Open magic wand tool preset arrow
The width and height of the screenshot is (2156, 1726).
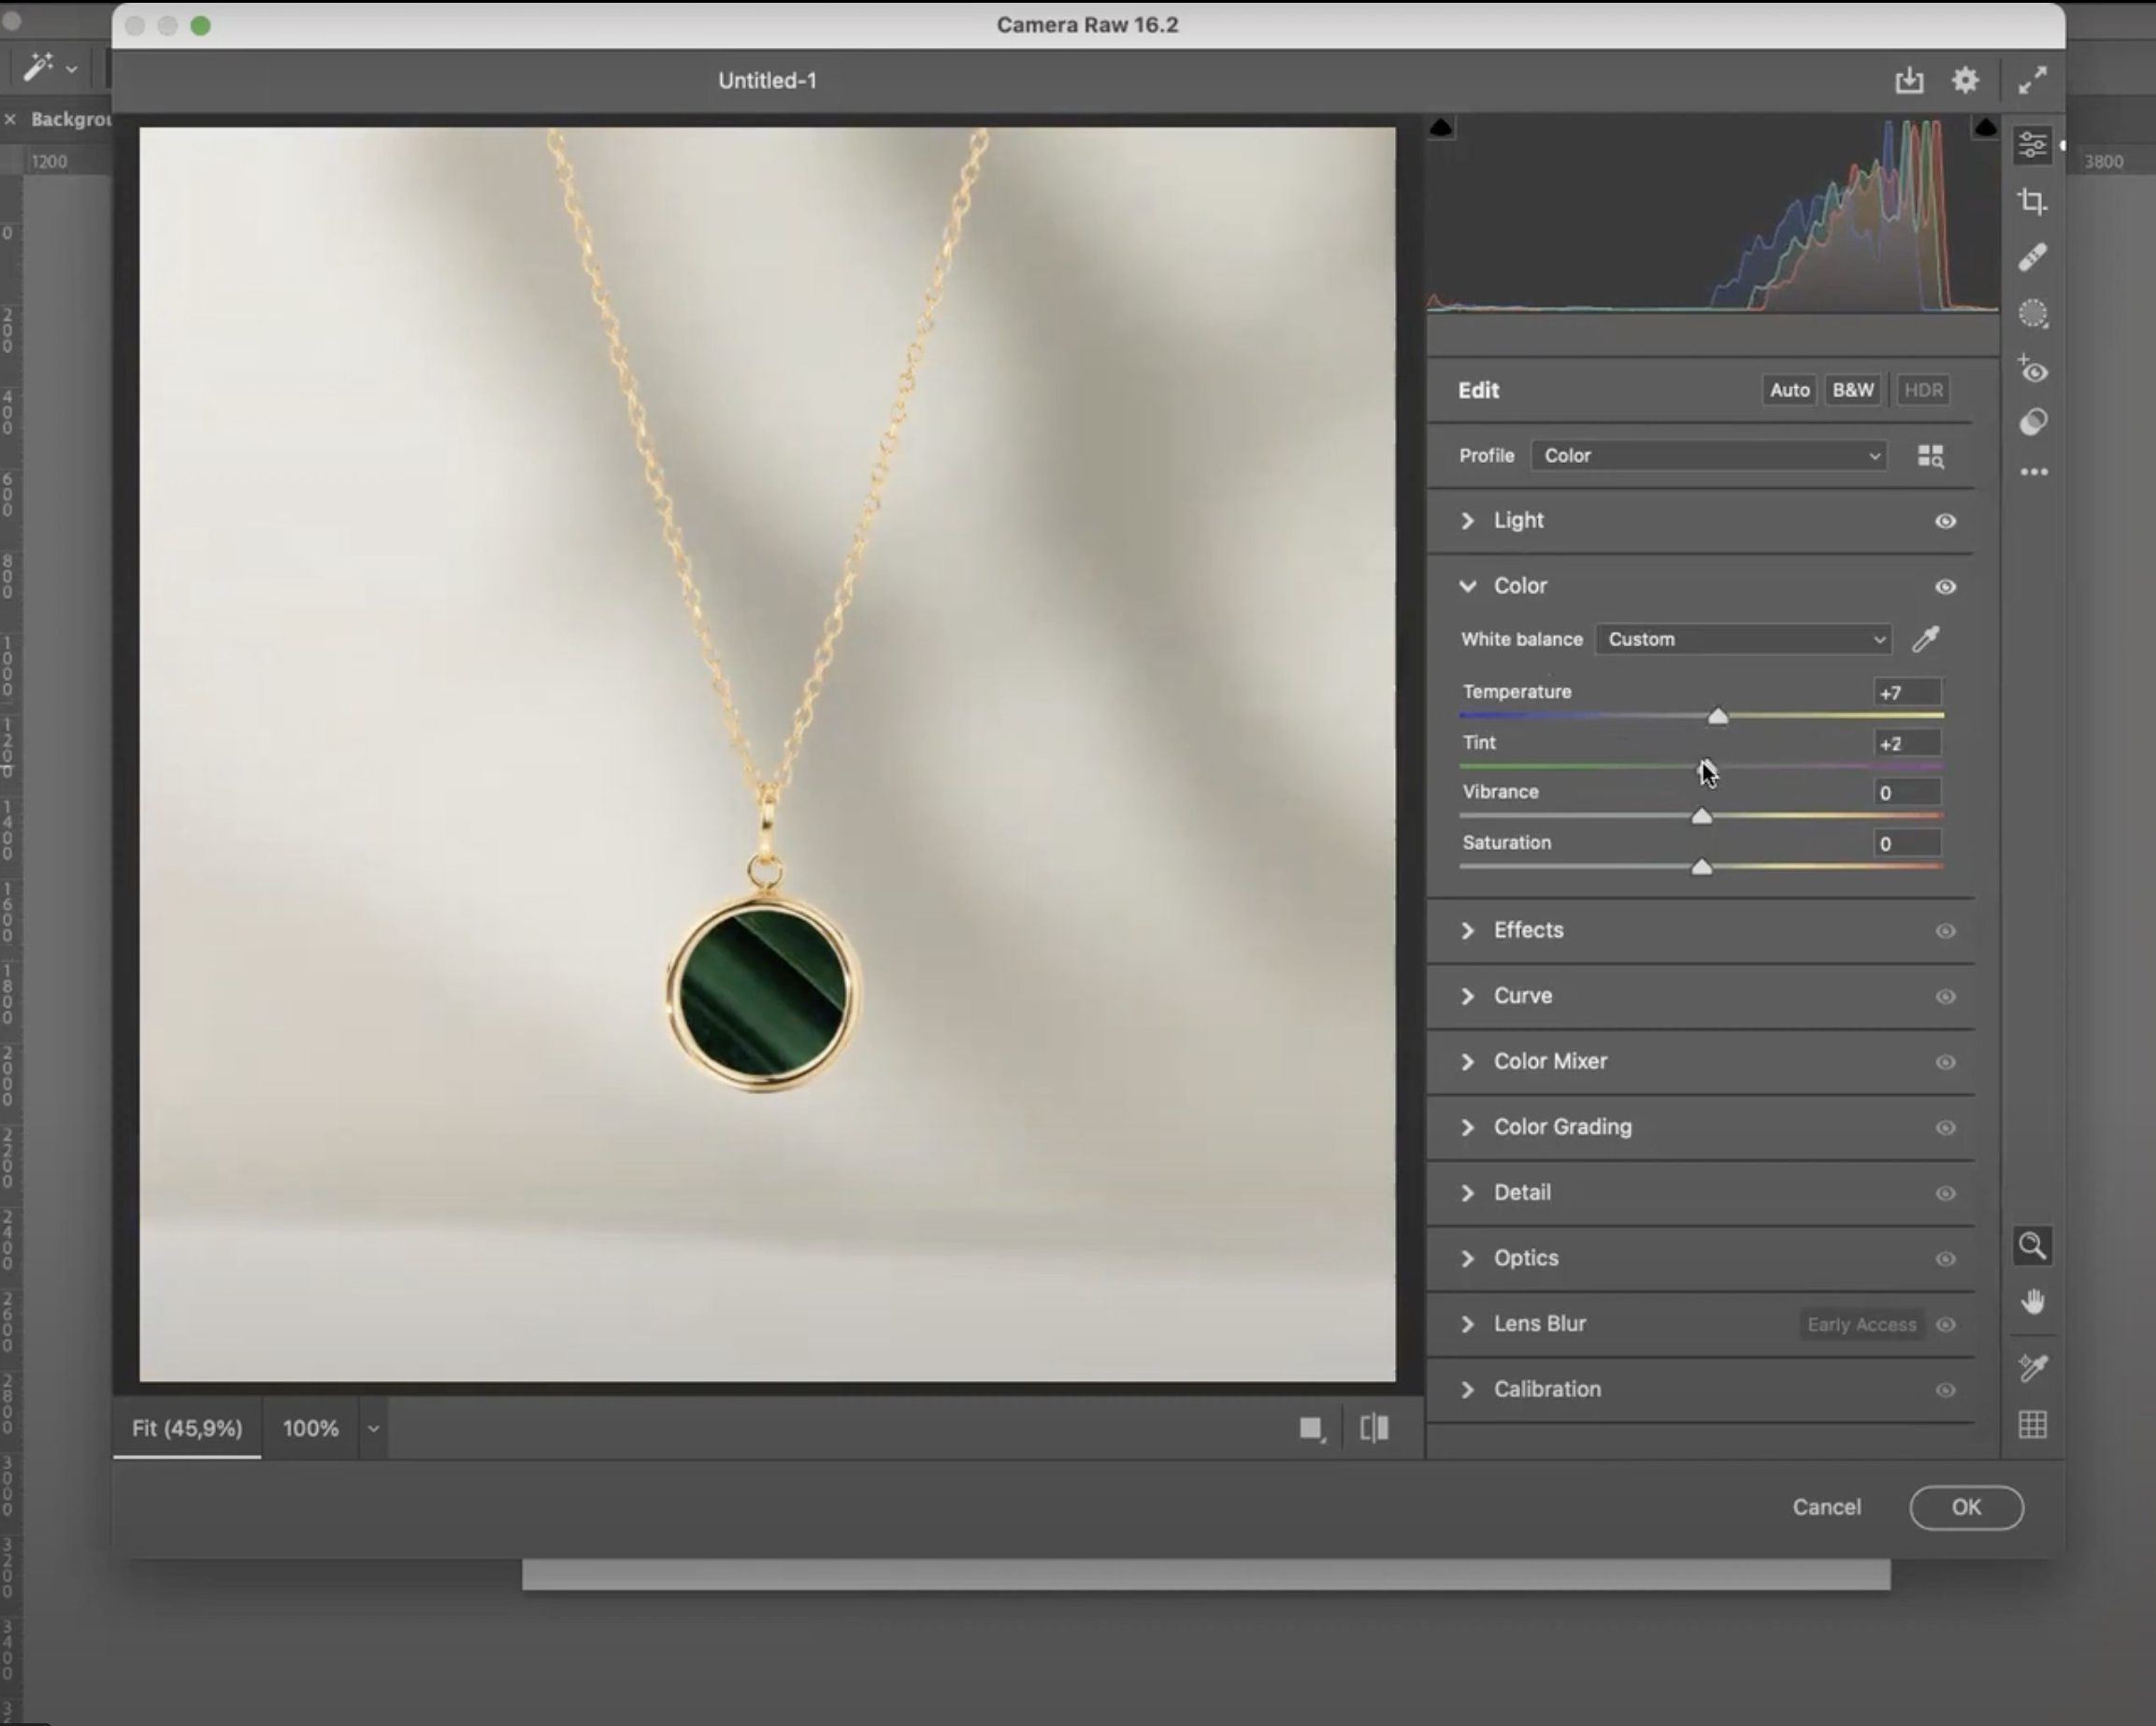coord(71,69)
